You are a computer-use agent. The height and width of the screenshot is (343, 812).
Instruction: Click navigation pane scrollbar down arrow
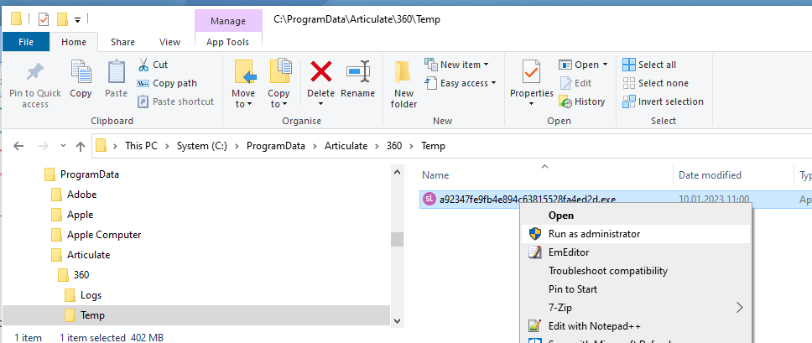[x=398, y=320]
